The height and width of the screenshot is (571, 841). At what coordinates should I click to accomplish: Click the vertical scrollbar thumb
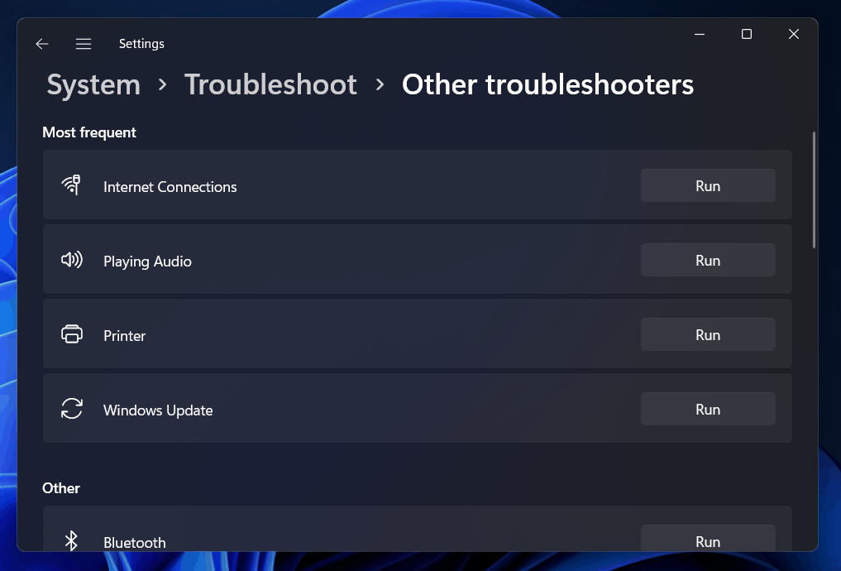pyautogui.click(x=815, y=190)
